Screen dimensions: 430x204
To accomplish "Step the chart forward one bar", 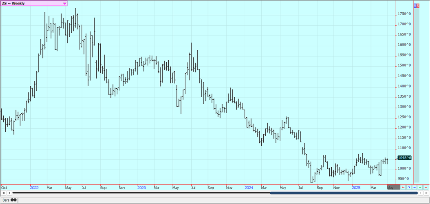I will pyautogui.click(x=421, y=193).
